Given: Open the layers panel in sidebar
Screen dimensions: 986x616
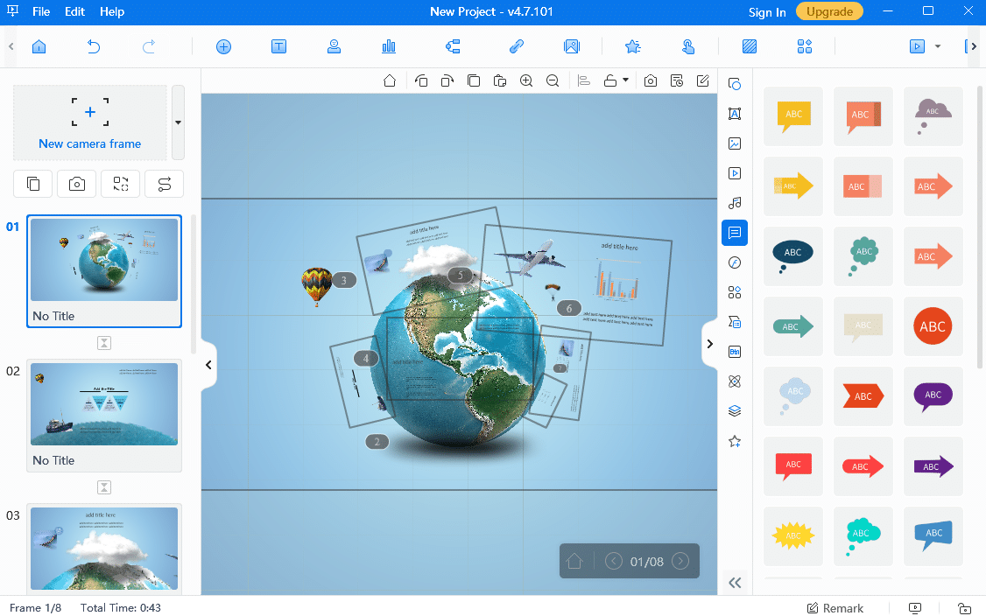Looking at the screenshot, I should click(x=735, y=411).
